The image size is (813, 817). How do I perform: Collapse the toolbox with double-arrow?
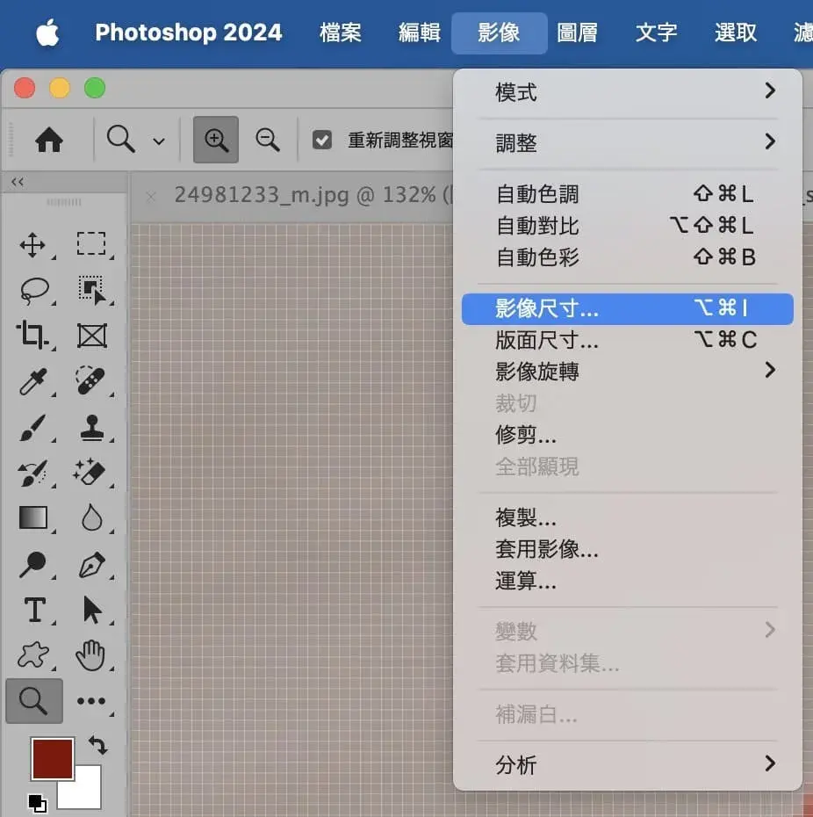18,182
